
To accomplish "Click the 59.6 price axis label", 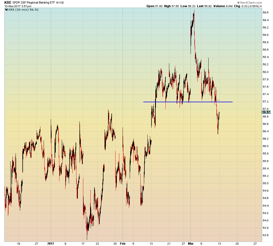I will point(266,13).
